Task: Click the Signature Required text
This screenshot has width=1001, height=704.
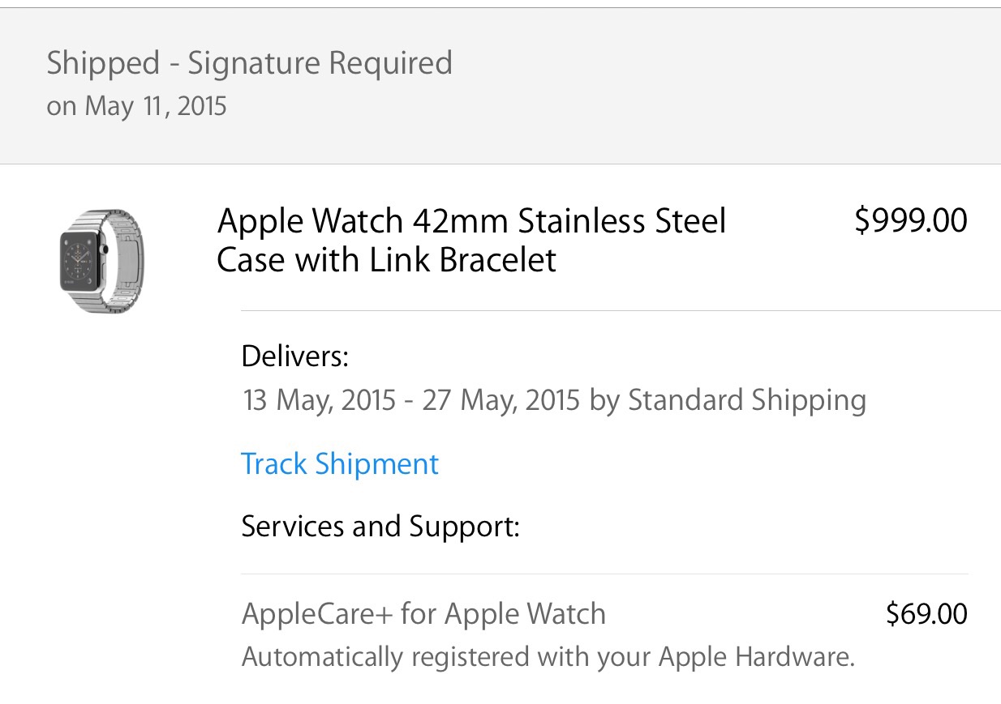Action: pos(320,63)
